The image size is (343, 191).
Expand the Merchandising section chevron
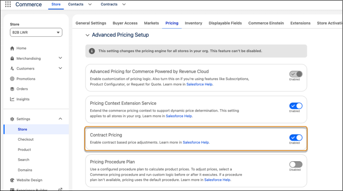(60, 58)
